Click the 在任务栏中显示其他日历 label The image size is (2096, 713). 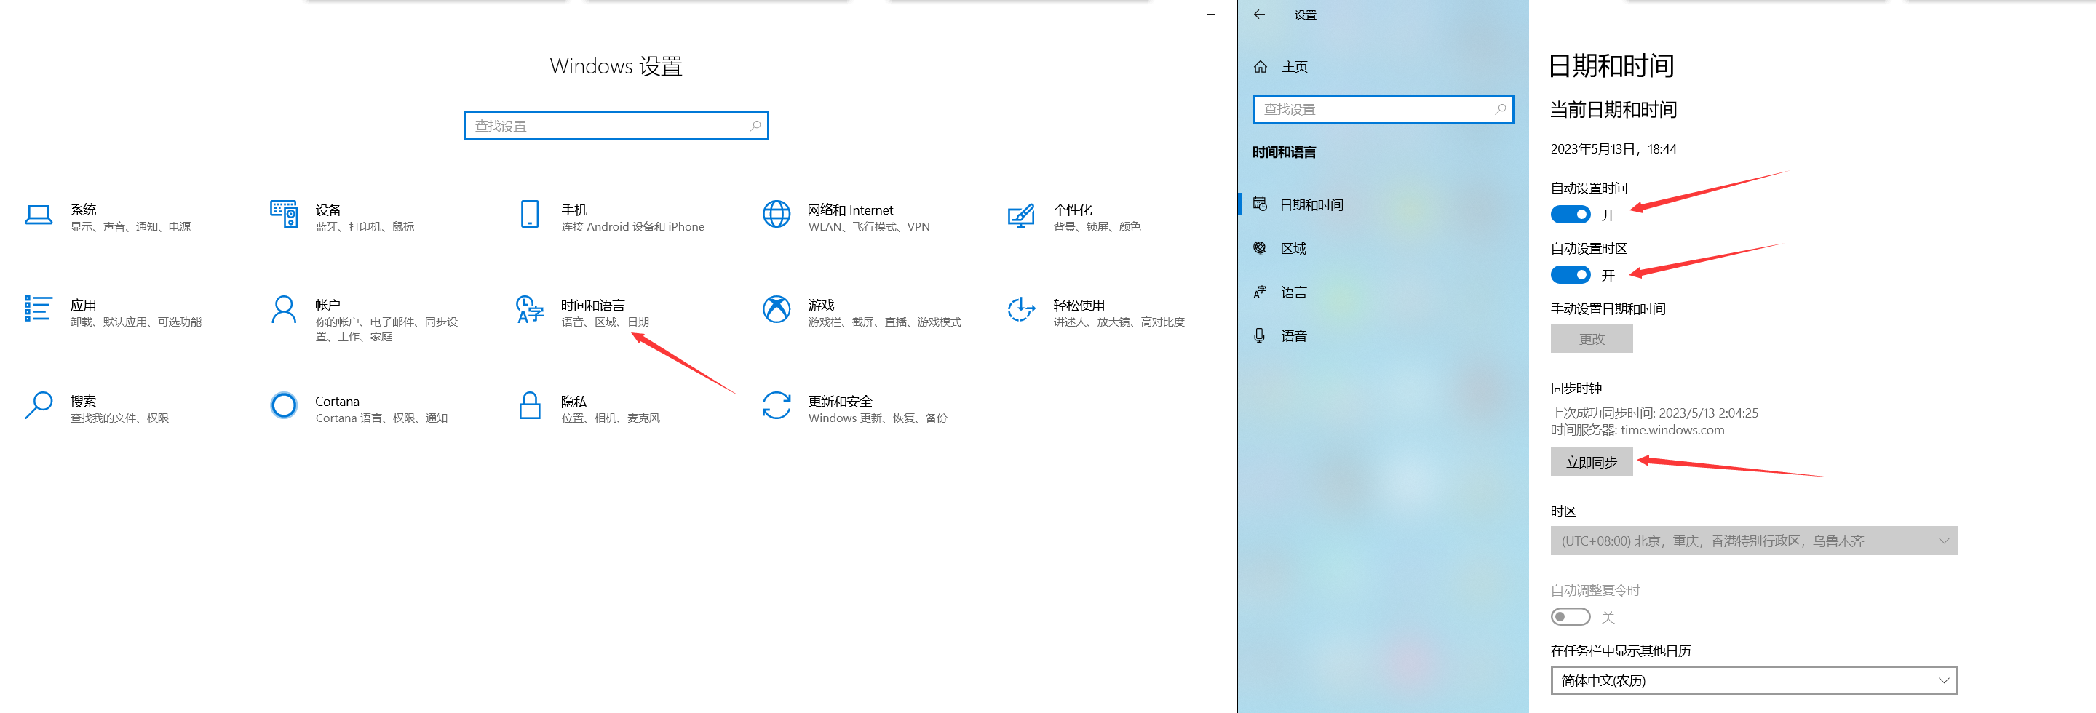pos(1620,650)
